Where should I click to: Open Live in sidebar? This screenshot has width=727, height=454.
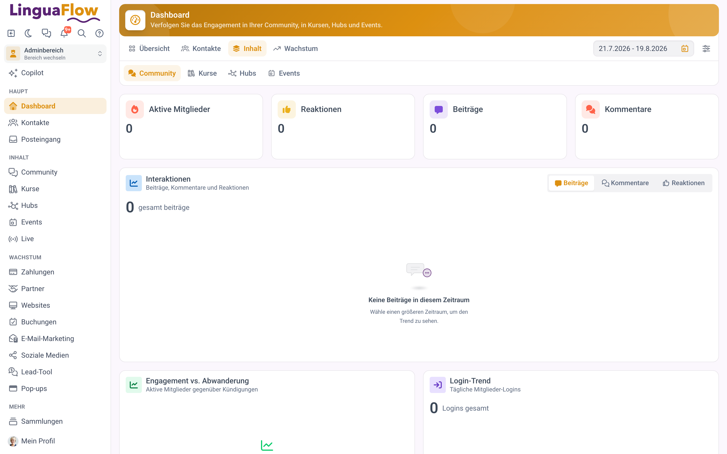coord(55,239)
